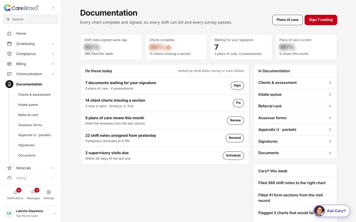Click the Waiting for your signature card
The width and height of the screenshot is (356, 222).
[x=241, y=47]
